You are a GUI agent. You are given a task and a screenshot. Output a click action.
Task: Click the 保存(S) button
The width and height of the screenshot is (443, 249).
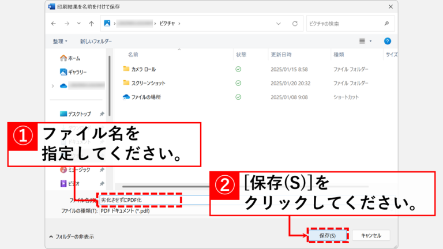[x=327, y=235]
